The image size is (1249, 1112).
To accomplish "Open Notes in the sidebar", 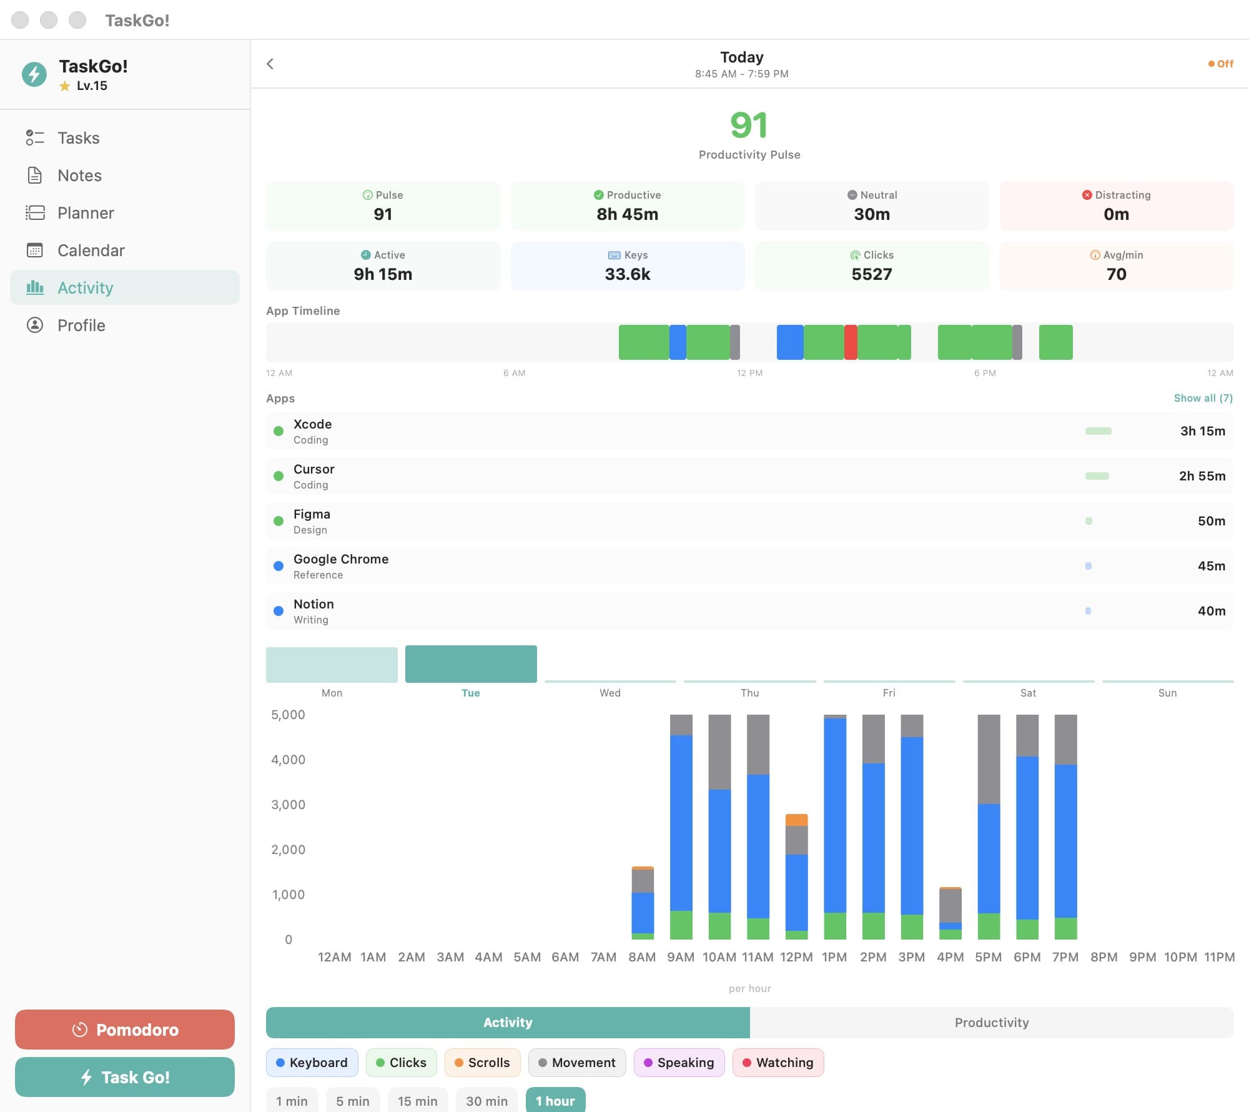I will (x=125, y=175).
